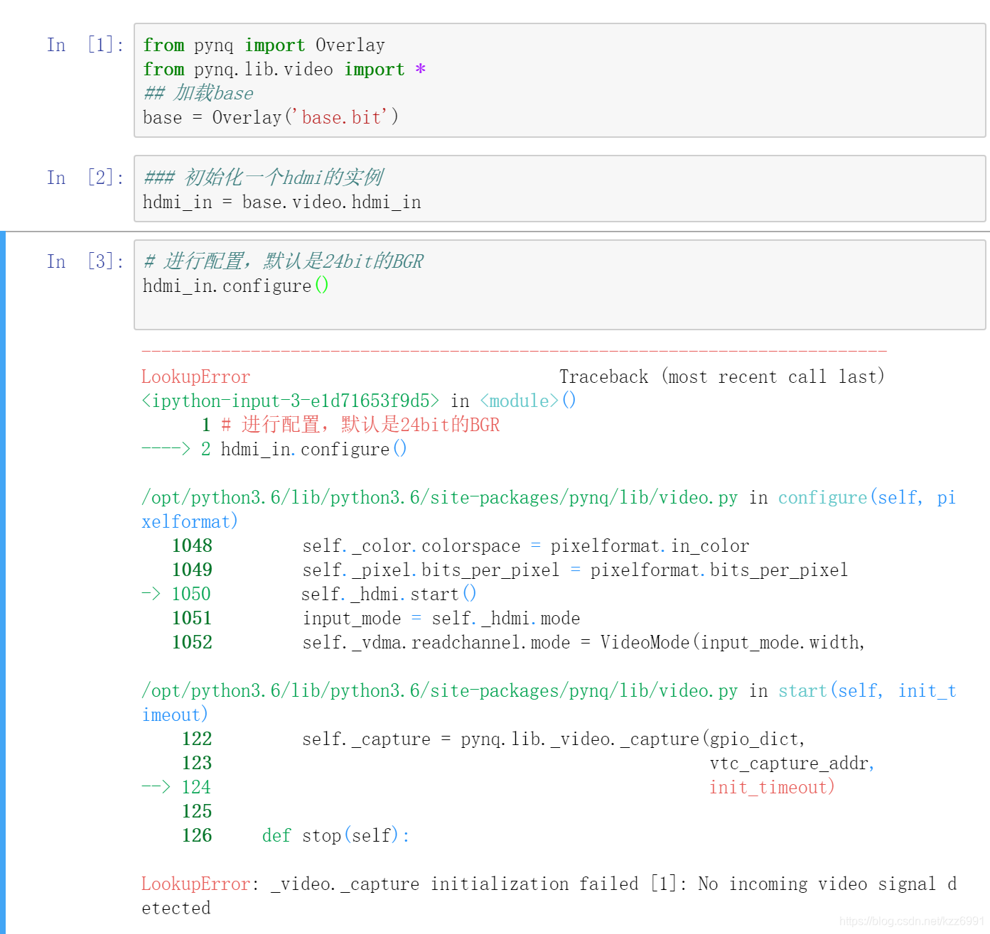Click the '### 初始化一个hdmi的实例' comment
The width and height of the screenshot is (990, 934).
click(x=263, y=178)
